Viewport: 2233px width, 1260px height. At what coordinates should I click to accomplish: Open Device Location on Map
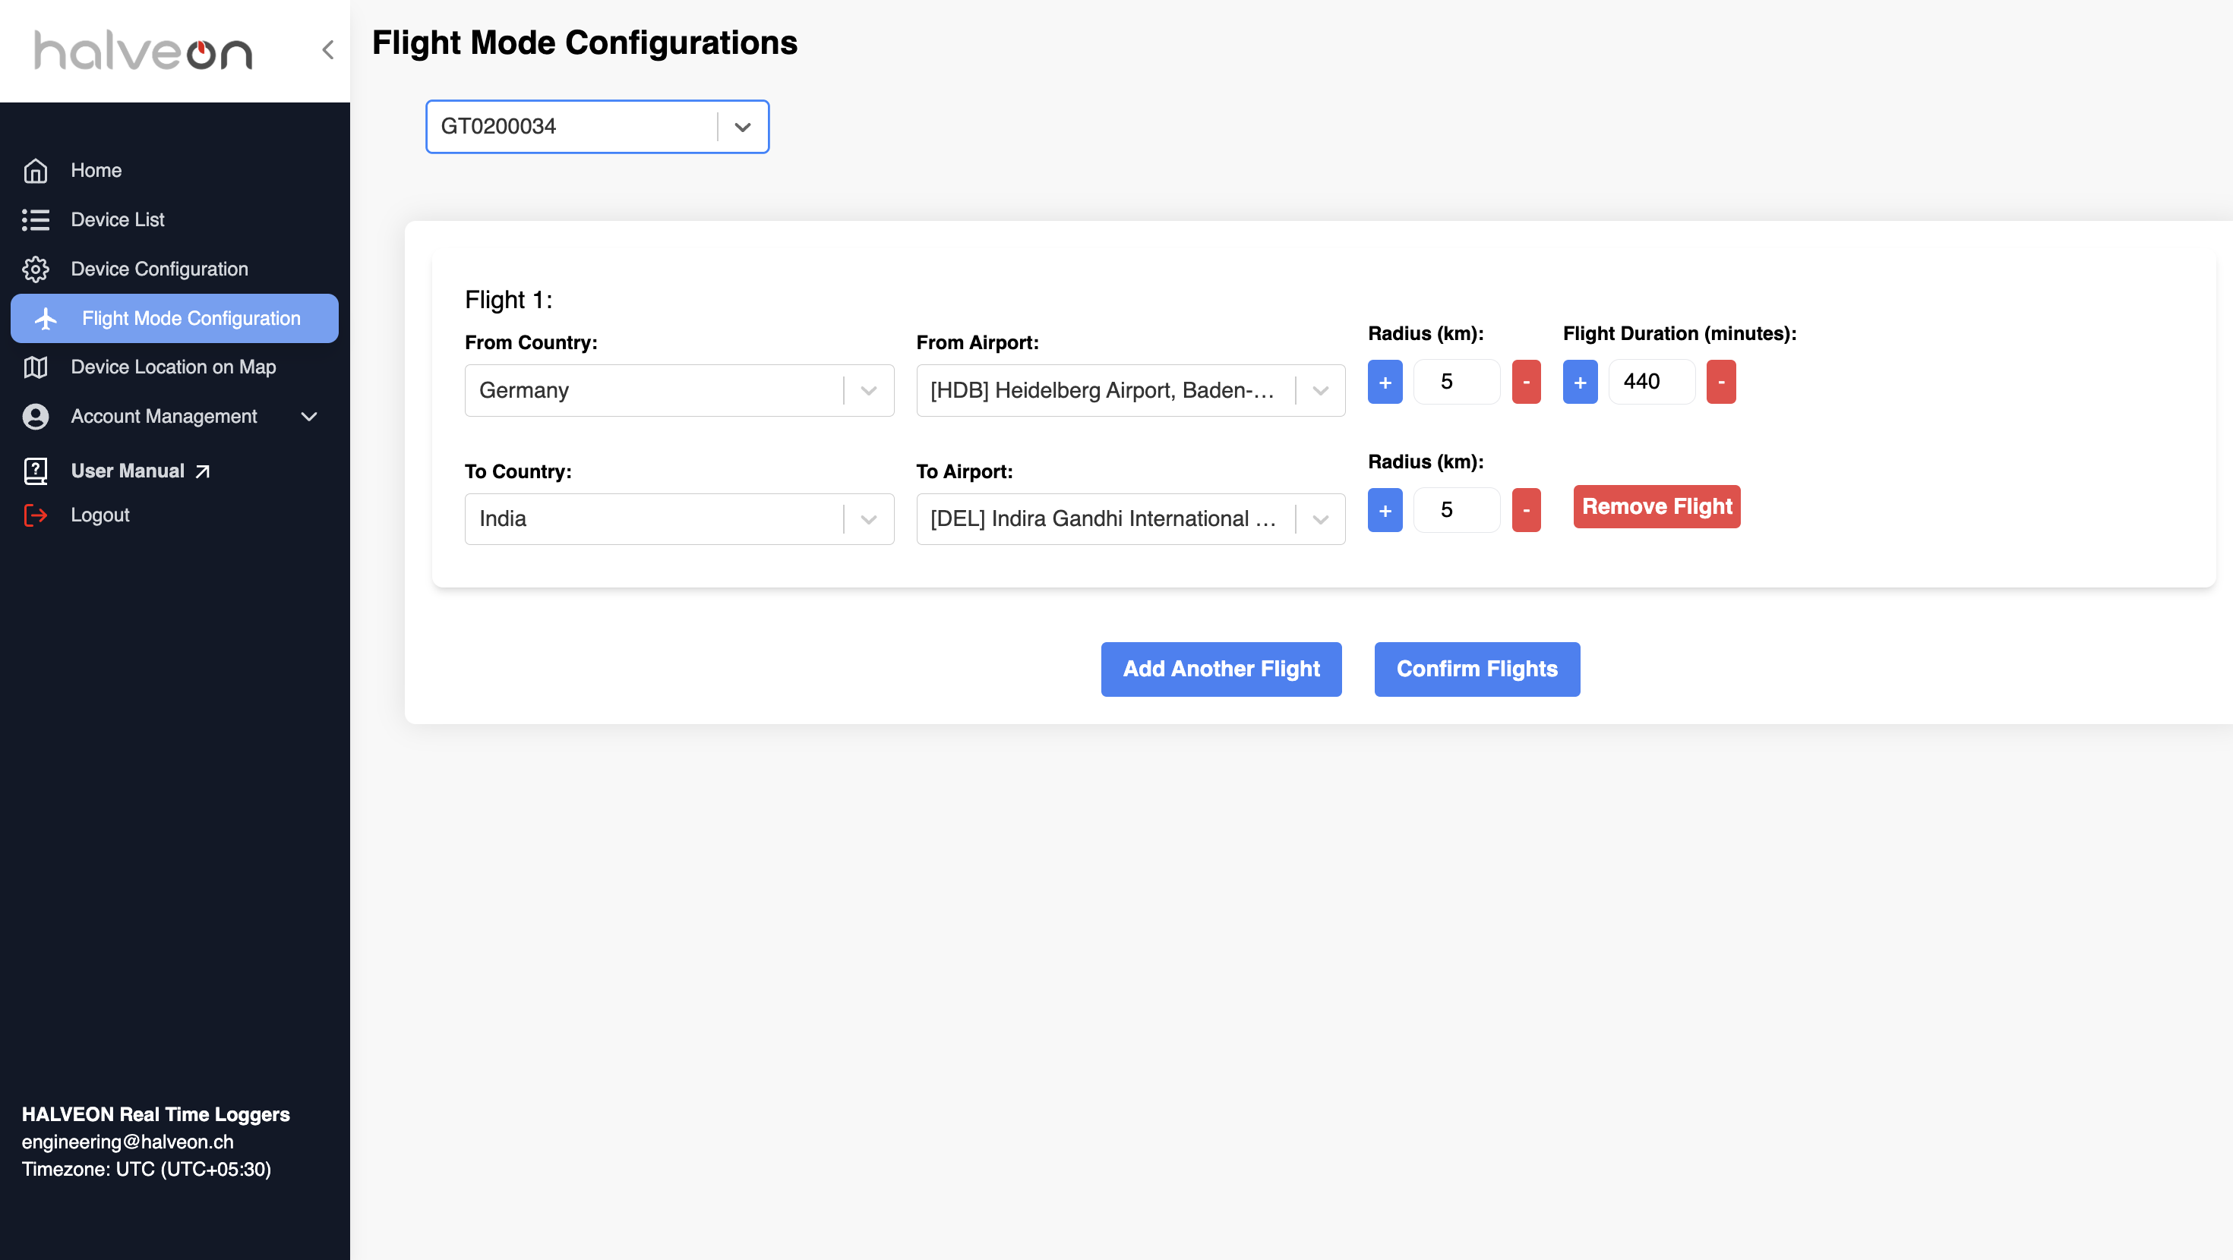pyautogui.click(x=174, y=367)
